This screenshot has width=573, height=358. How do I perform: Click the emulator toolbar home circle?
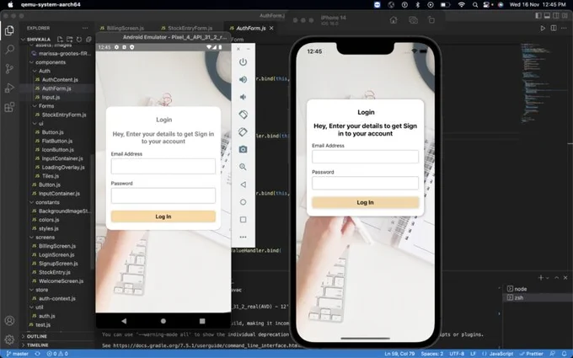243,202
